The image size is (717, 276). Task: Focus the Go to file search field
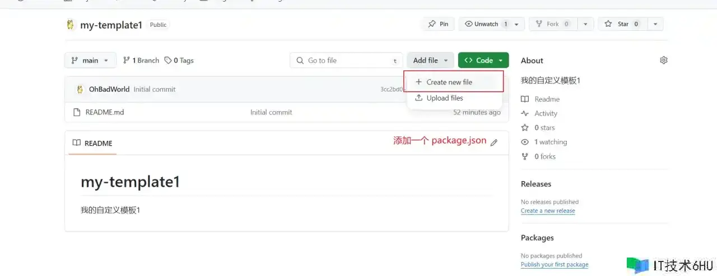(x=346, y=60)
